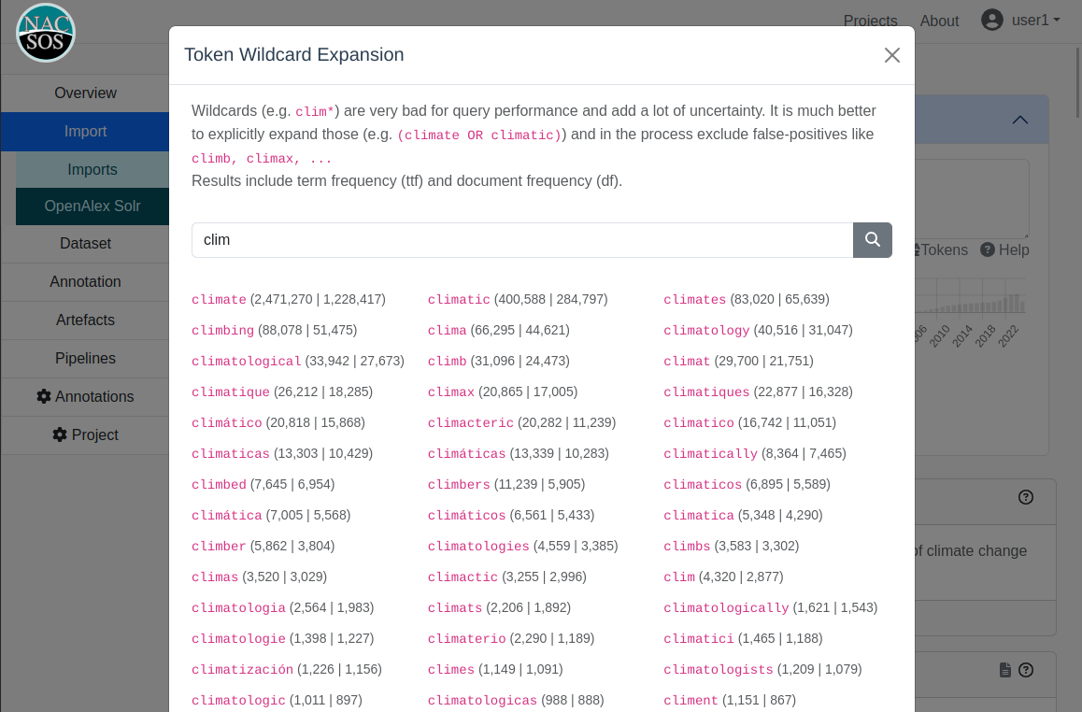Image resolution: width=1082 pixels, height=712 pixels.
Task: Click the magnifier search button
Action: 873,240
